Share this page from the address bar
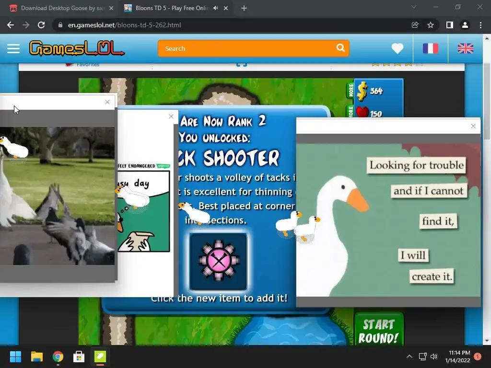 click(415, 25)
